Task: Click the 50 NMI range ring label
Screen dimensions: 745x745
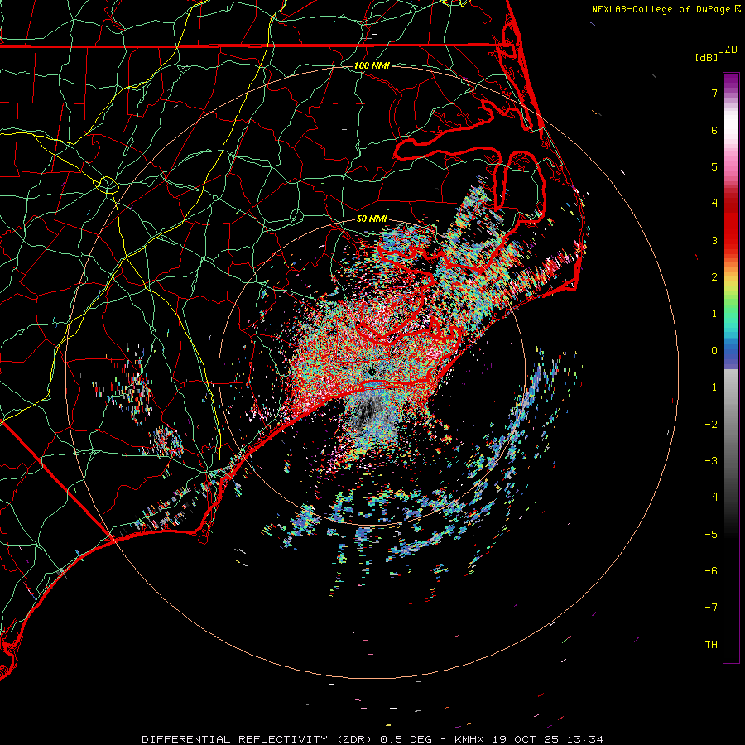Action: coord(372,219)
